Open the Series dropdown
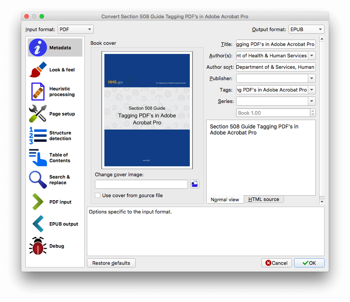 pyautogui.click(x=312, y=101)
